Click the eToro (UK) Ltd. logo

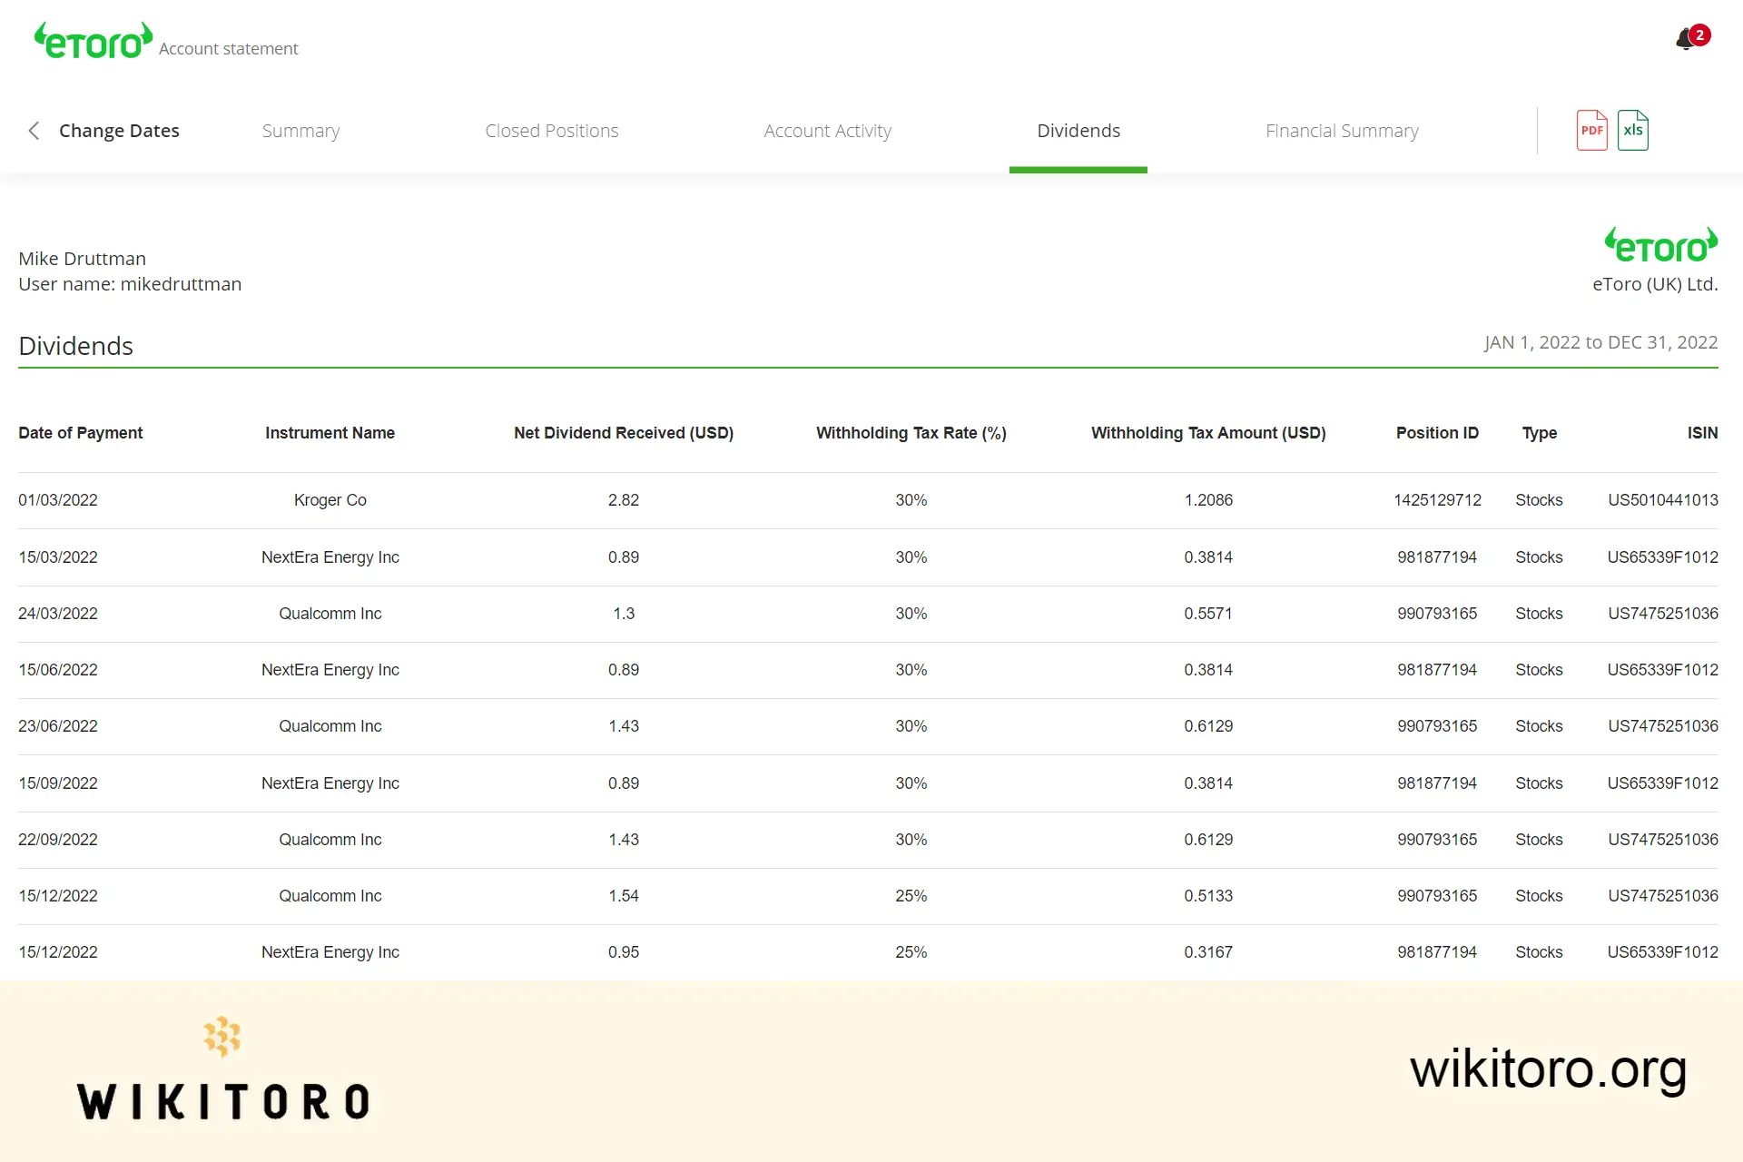coord(1662,243)
